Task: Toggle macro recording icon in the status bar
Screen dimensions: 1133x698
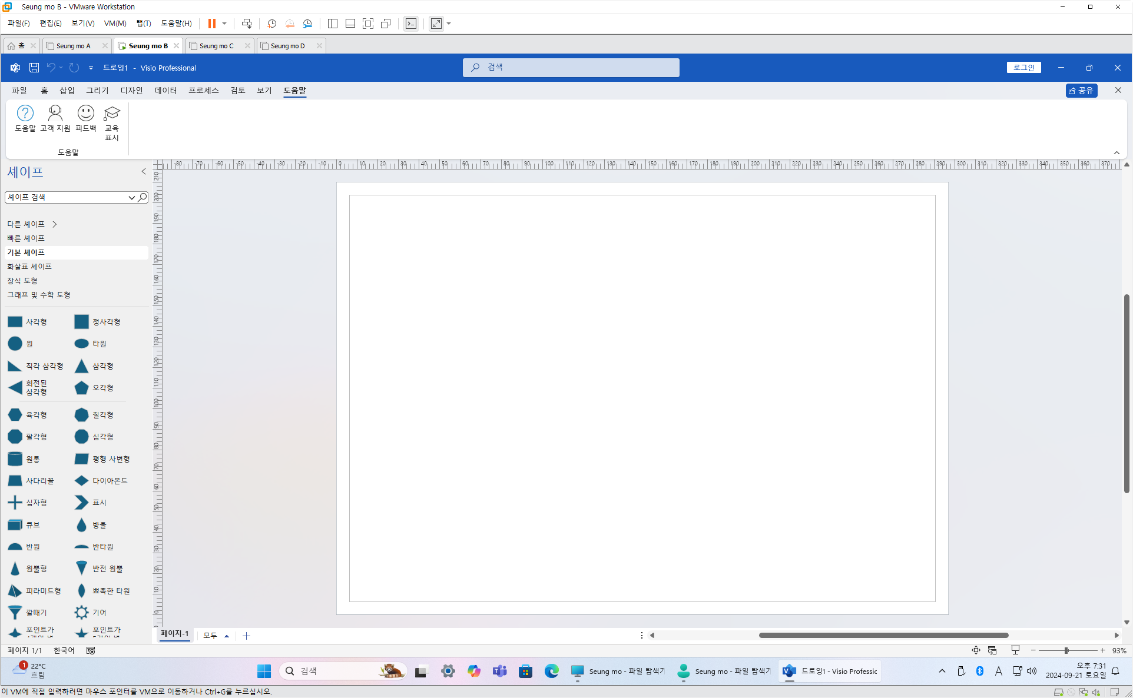Action: 91,650
